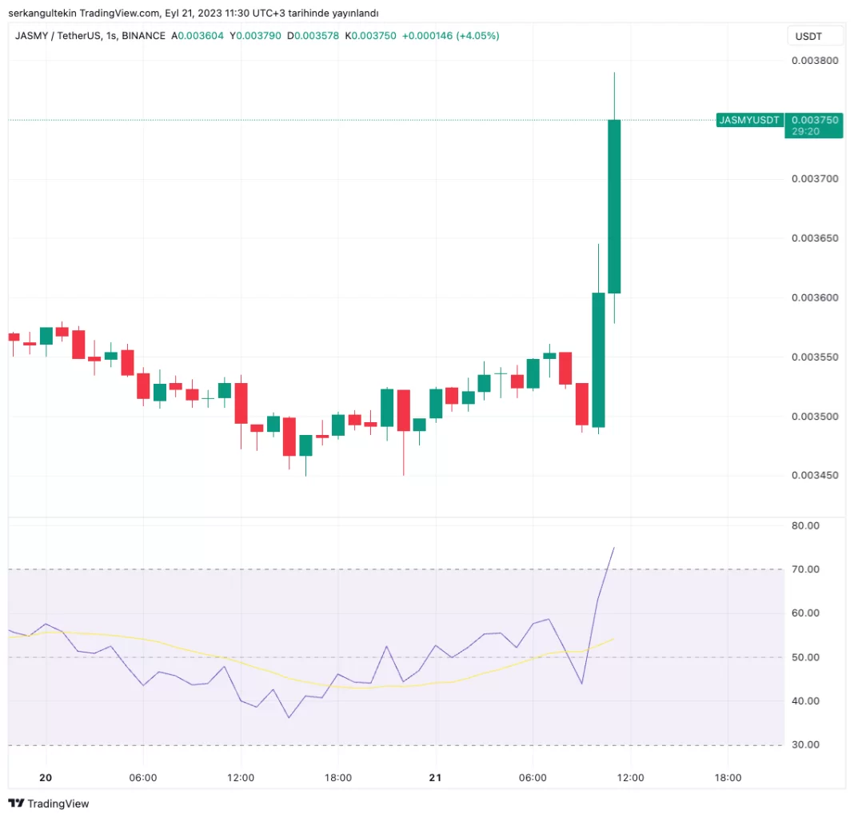
Task: Click the +0.000146 (+4.05%) change value
Action: point(451,35)
